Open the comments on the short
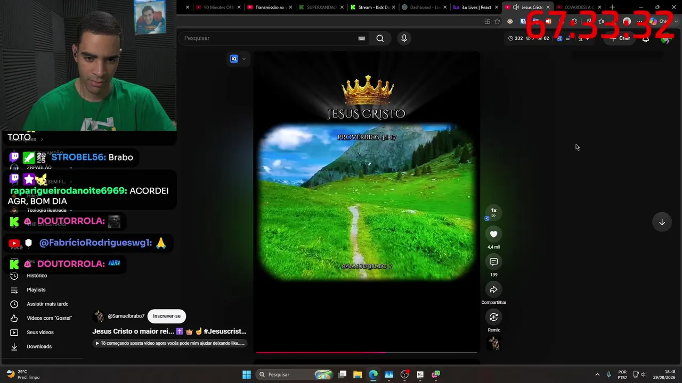Image resolution: width=682 pixels, height=383 pixels. 493,262
